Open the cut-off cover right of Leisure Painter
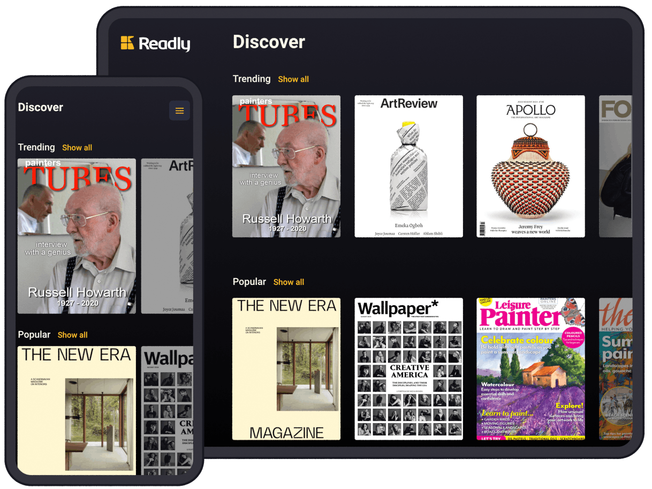 click(x=615, y=368)
